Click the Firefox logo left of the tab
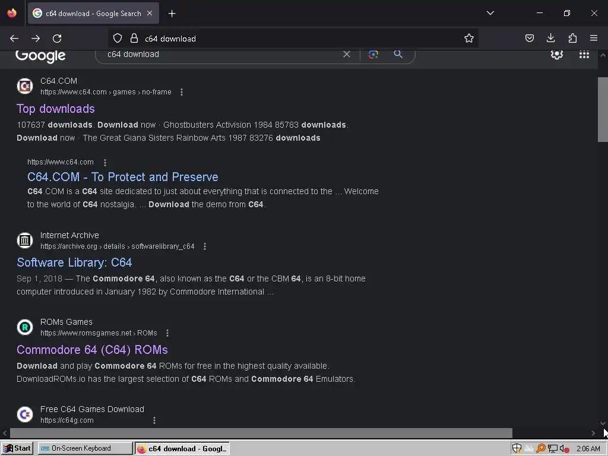This screenshot has height=456, width=608. pos(12,13)
